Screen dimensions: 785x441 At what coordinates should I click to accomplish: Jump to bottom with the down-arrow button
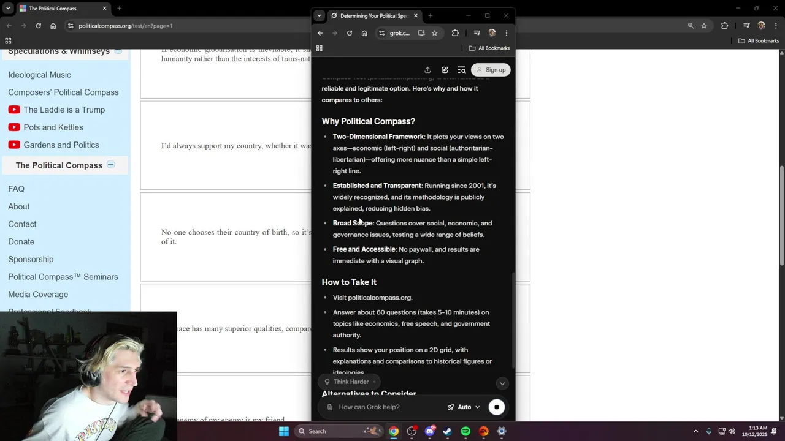[502, 383]
